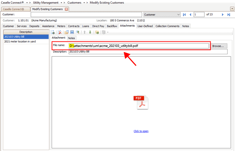The image size is (235, 151).
Task: Select '202103 Utility Bill' in the list
Action: point(26,37)
